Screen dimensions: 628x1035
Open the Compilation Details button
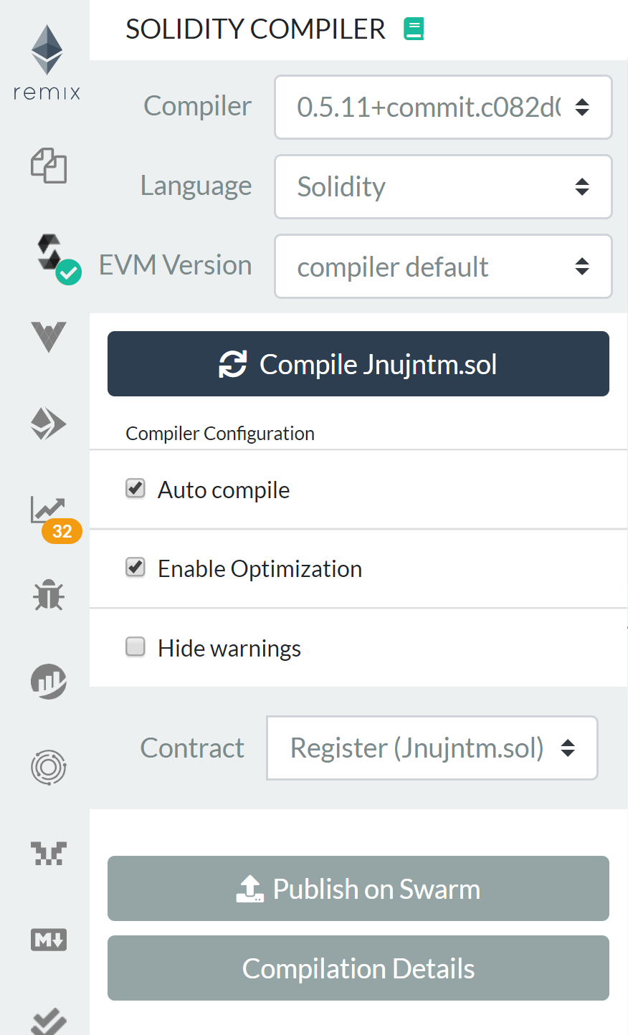click(x=358, y=968)
